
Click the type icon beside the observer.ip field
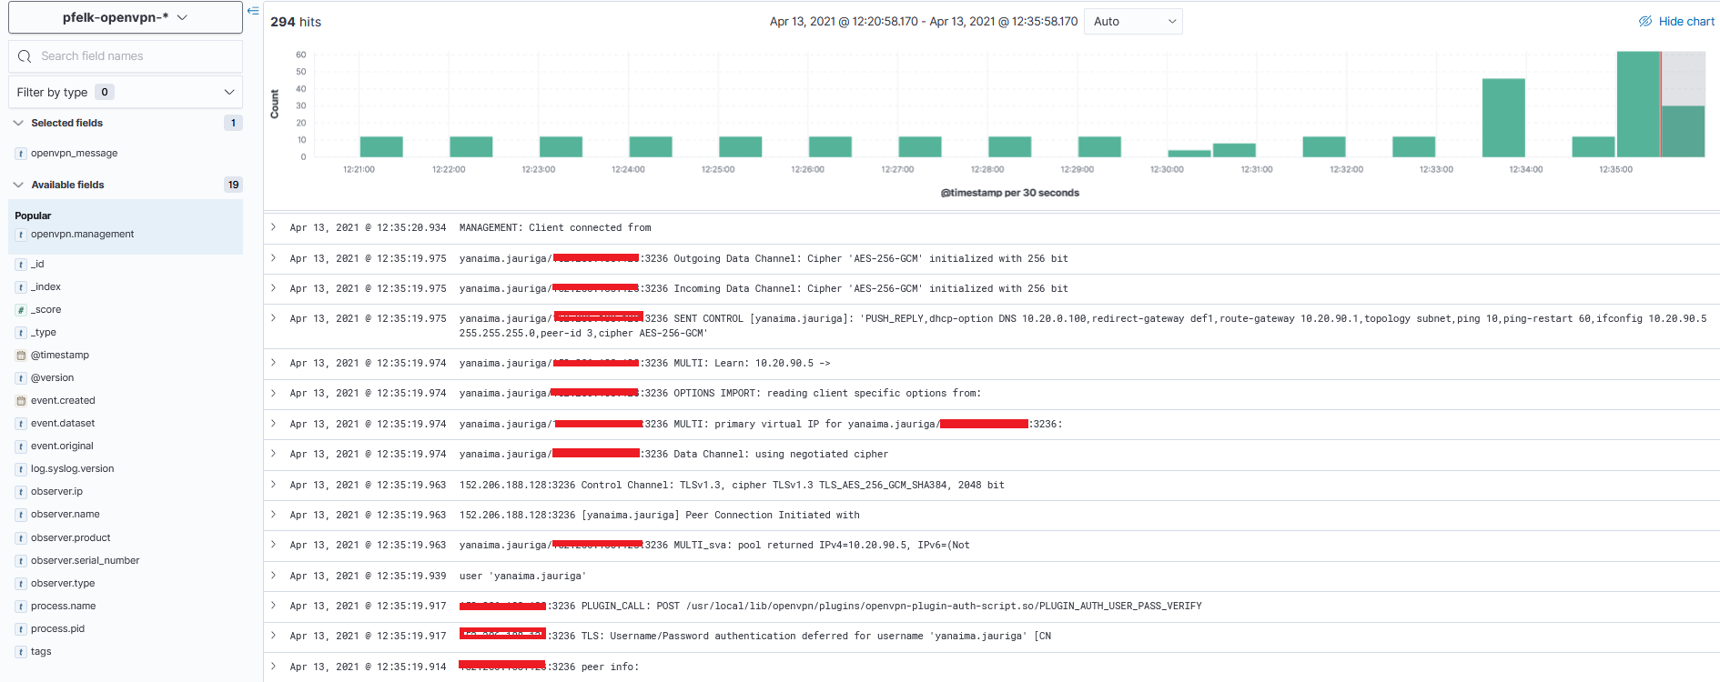coord(21,492)
